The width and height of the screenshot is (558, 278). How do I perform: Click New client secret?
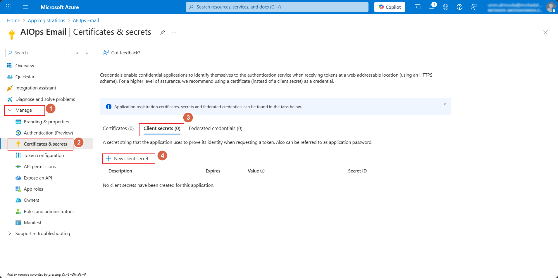[128, 158]
